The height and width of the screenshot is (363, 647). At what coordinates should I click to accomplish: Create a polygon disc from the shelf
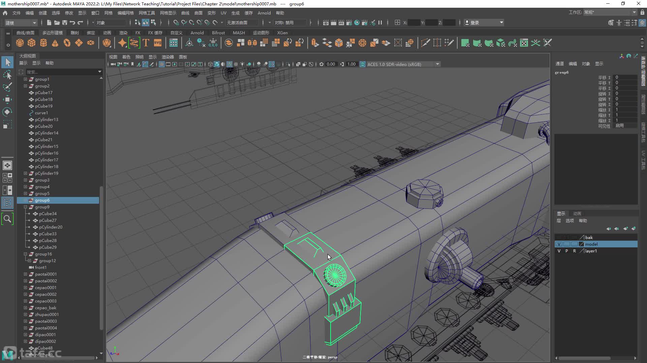91,43
